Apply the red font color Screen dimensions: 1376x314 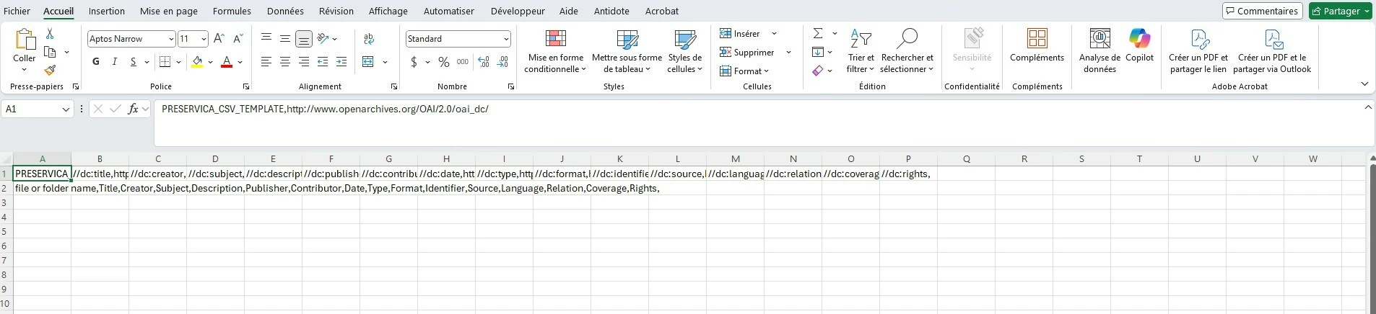tap(227, 62)
